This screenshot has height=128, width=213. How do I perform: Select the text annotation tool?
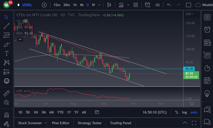(x=7, y=53)
